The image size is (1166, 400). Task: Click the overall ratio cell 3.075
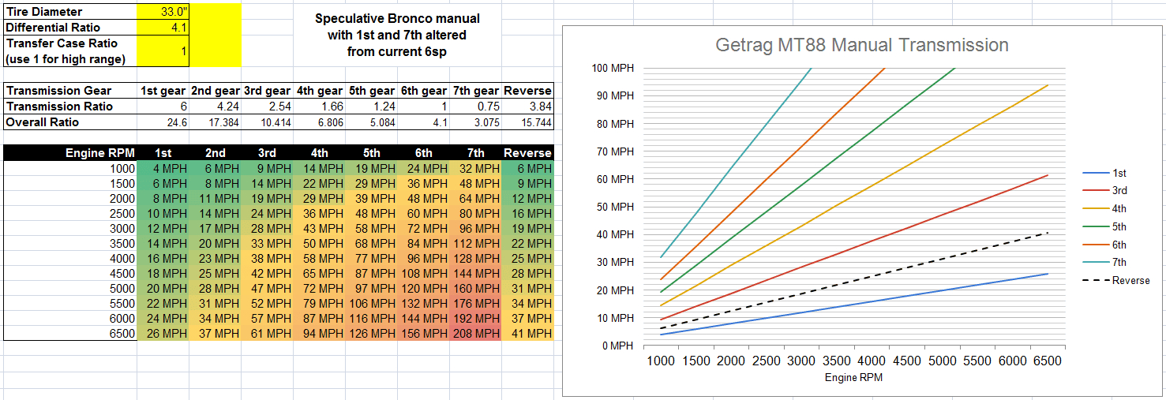tap(475, 122)
